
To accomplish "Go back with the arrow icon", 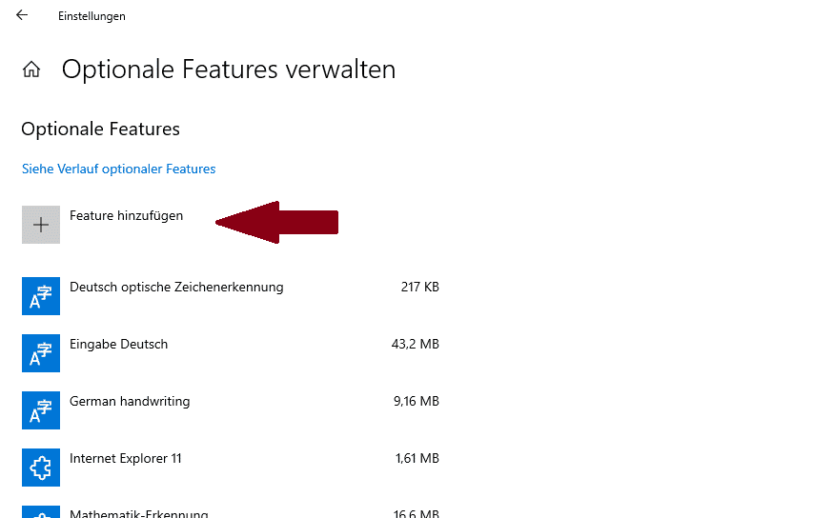I will [x=22, y=15].
